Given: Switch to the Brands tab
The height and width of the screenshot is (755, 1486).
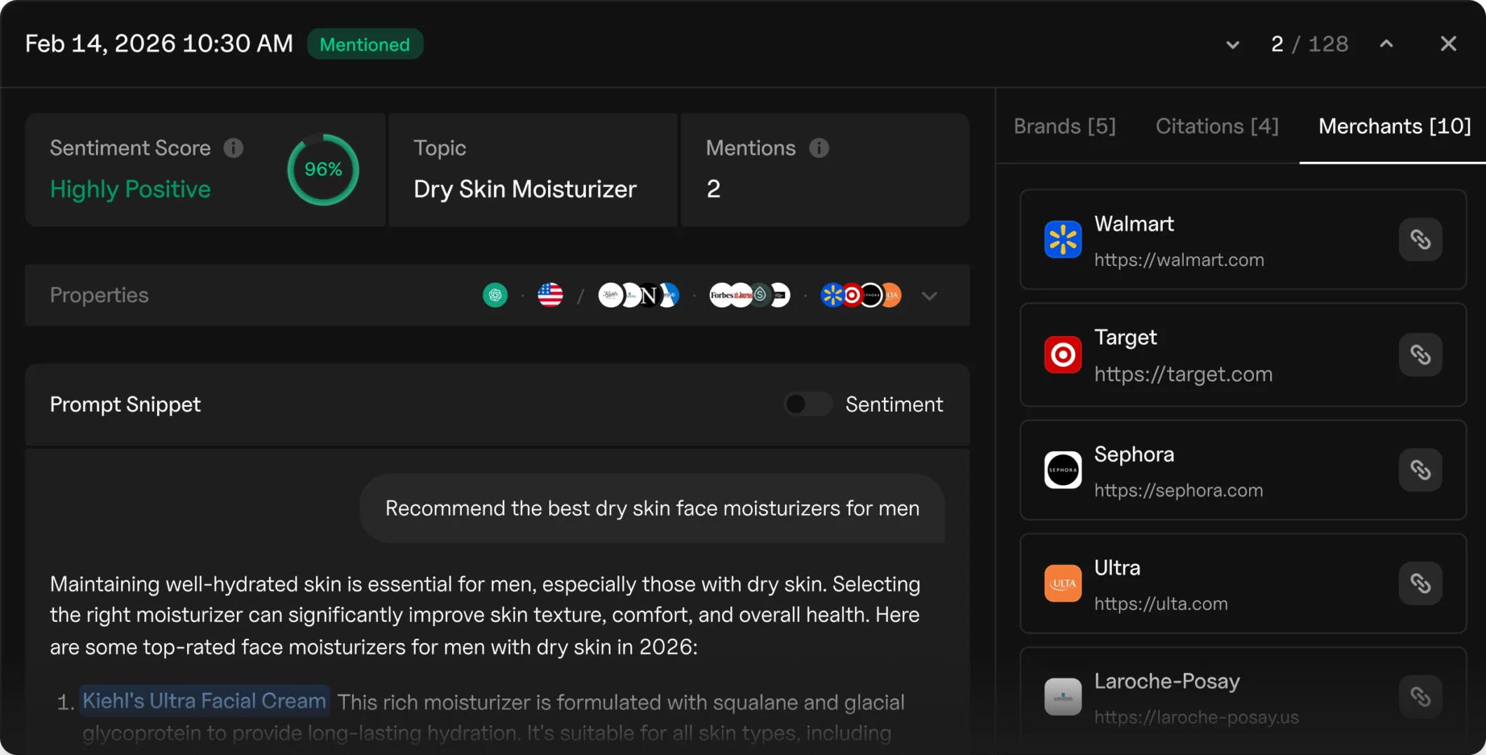Looking at the screenshot, I should click(x=1064, y=126).
